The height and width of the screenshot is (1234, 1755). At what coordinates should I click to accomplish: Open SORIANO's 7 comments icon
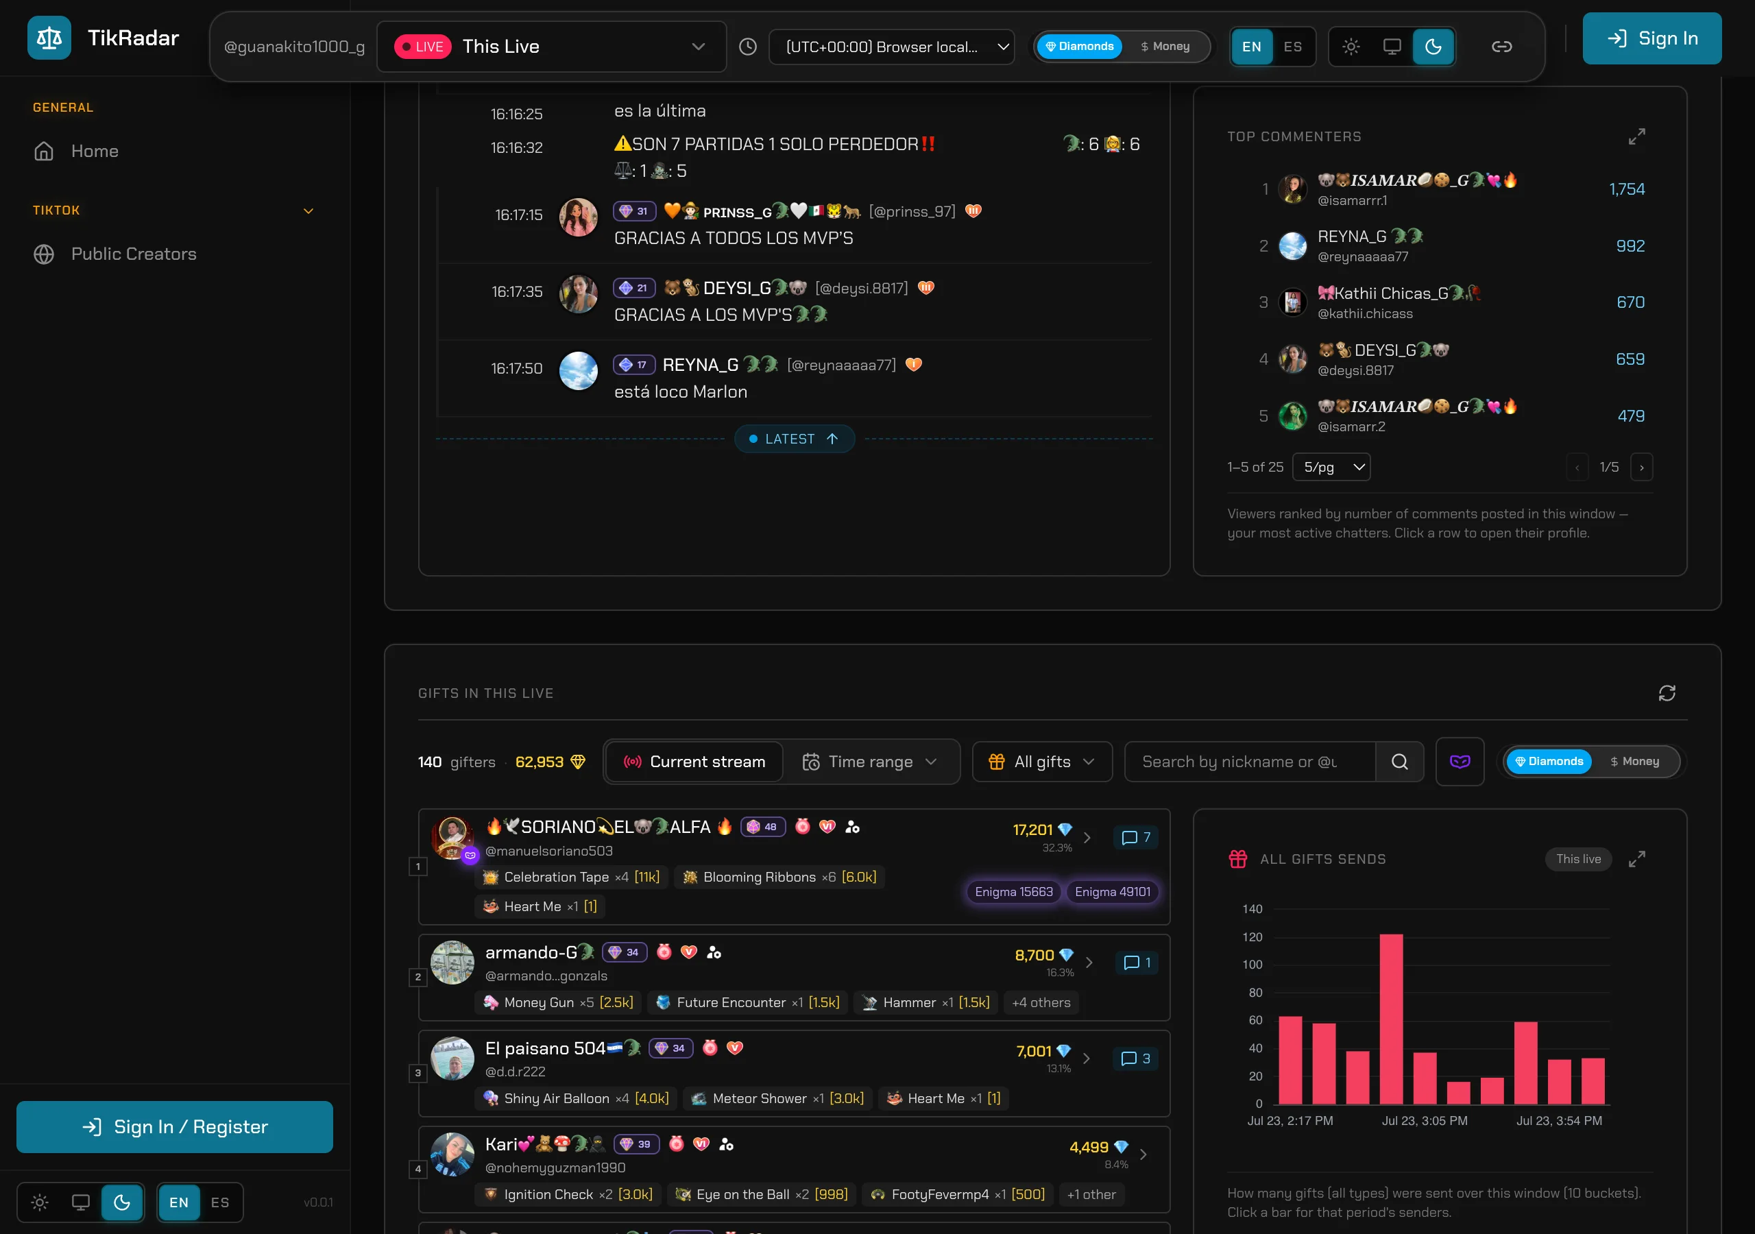(1136, 838)
